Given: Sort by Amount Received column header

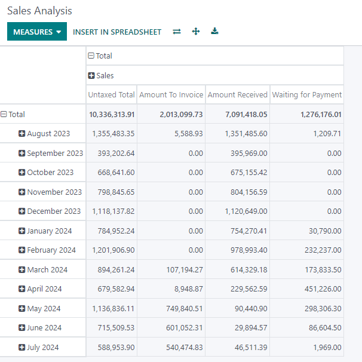Looking at the screenshot, I should pos(238,94).
